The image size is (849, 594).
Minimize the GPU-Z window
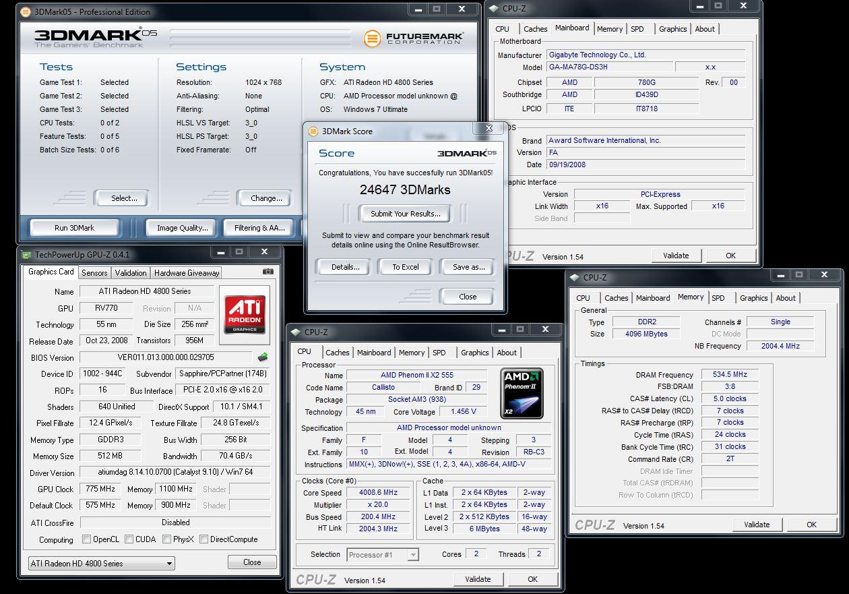(220, 251)
